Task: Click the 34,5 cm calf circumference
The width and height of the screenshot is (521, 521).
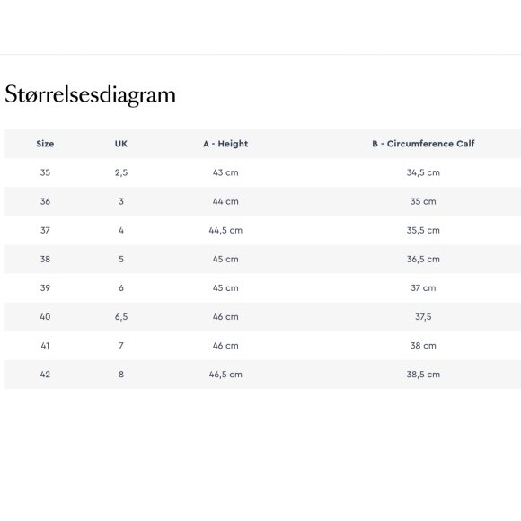Action: tap(423, 172)
